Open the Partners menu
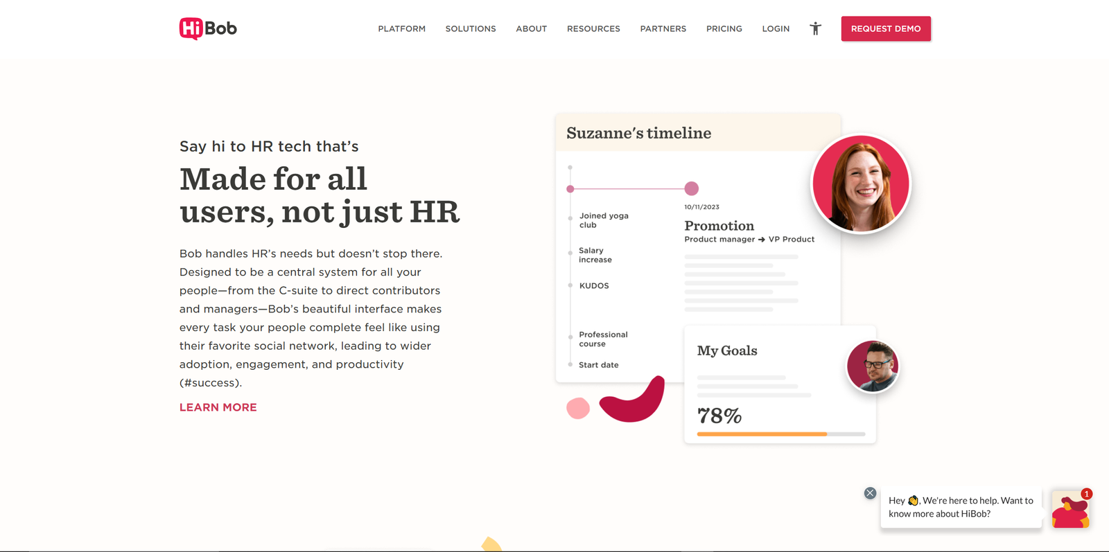The image size is (1109, 552). [x=663, y=28]
